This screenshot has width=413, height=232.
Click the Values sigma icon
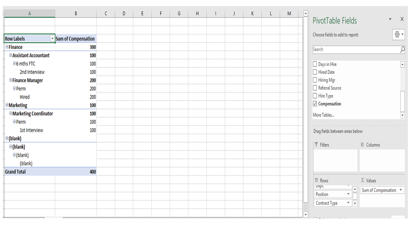pos(363,180)
